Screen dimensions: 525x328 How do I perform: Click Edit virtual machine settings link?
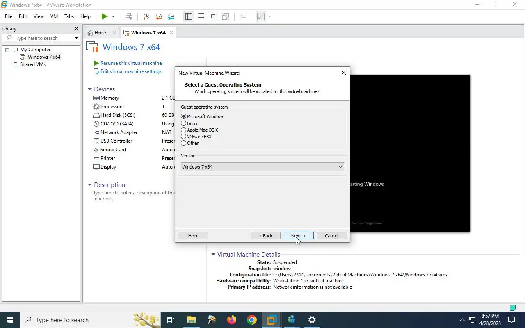(131, 71)
